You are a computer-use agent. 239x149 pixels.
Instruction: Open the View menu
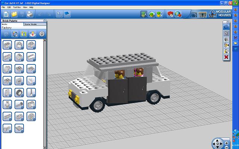(x=25, y=7)
